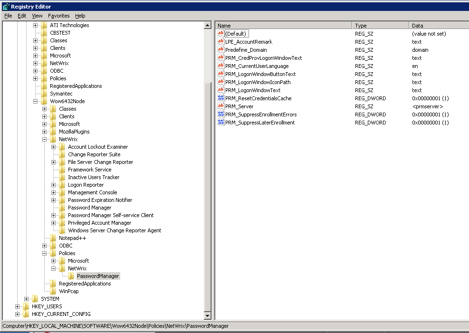
Task: Open the Favorites menu
Action: pos(58,16)
